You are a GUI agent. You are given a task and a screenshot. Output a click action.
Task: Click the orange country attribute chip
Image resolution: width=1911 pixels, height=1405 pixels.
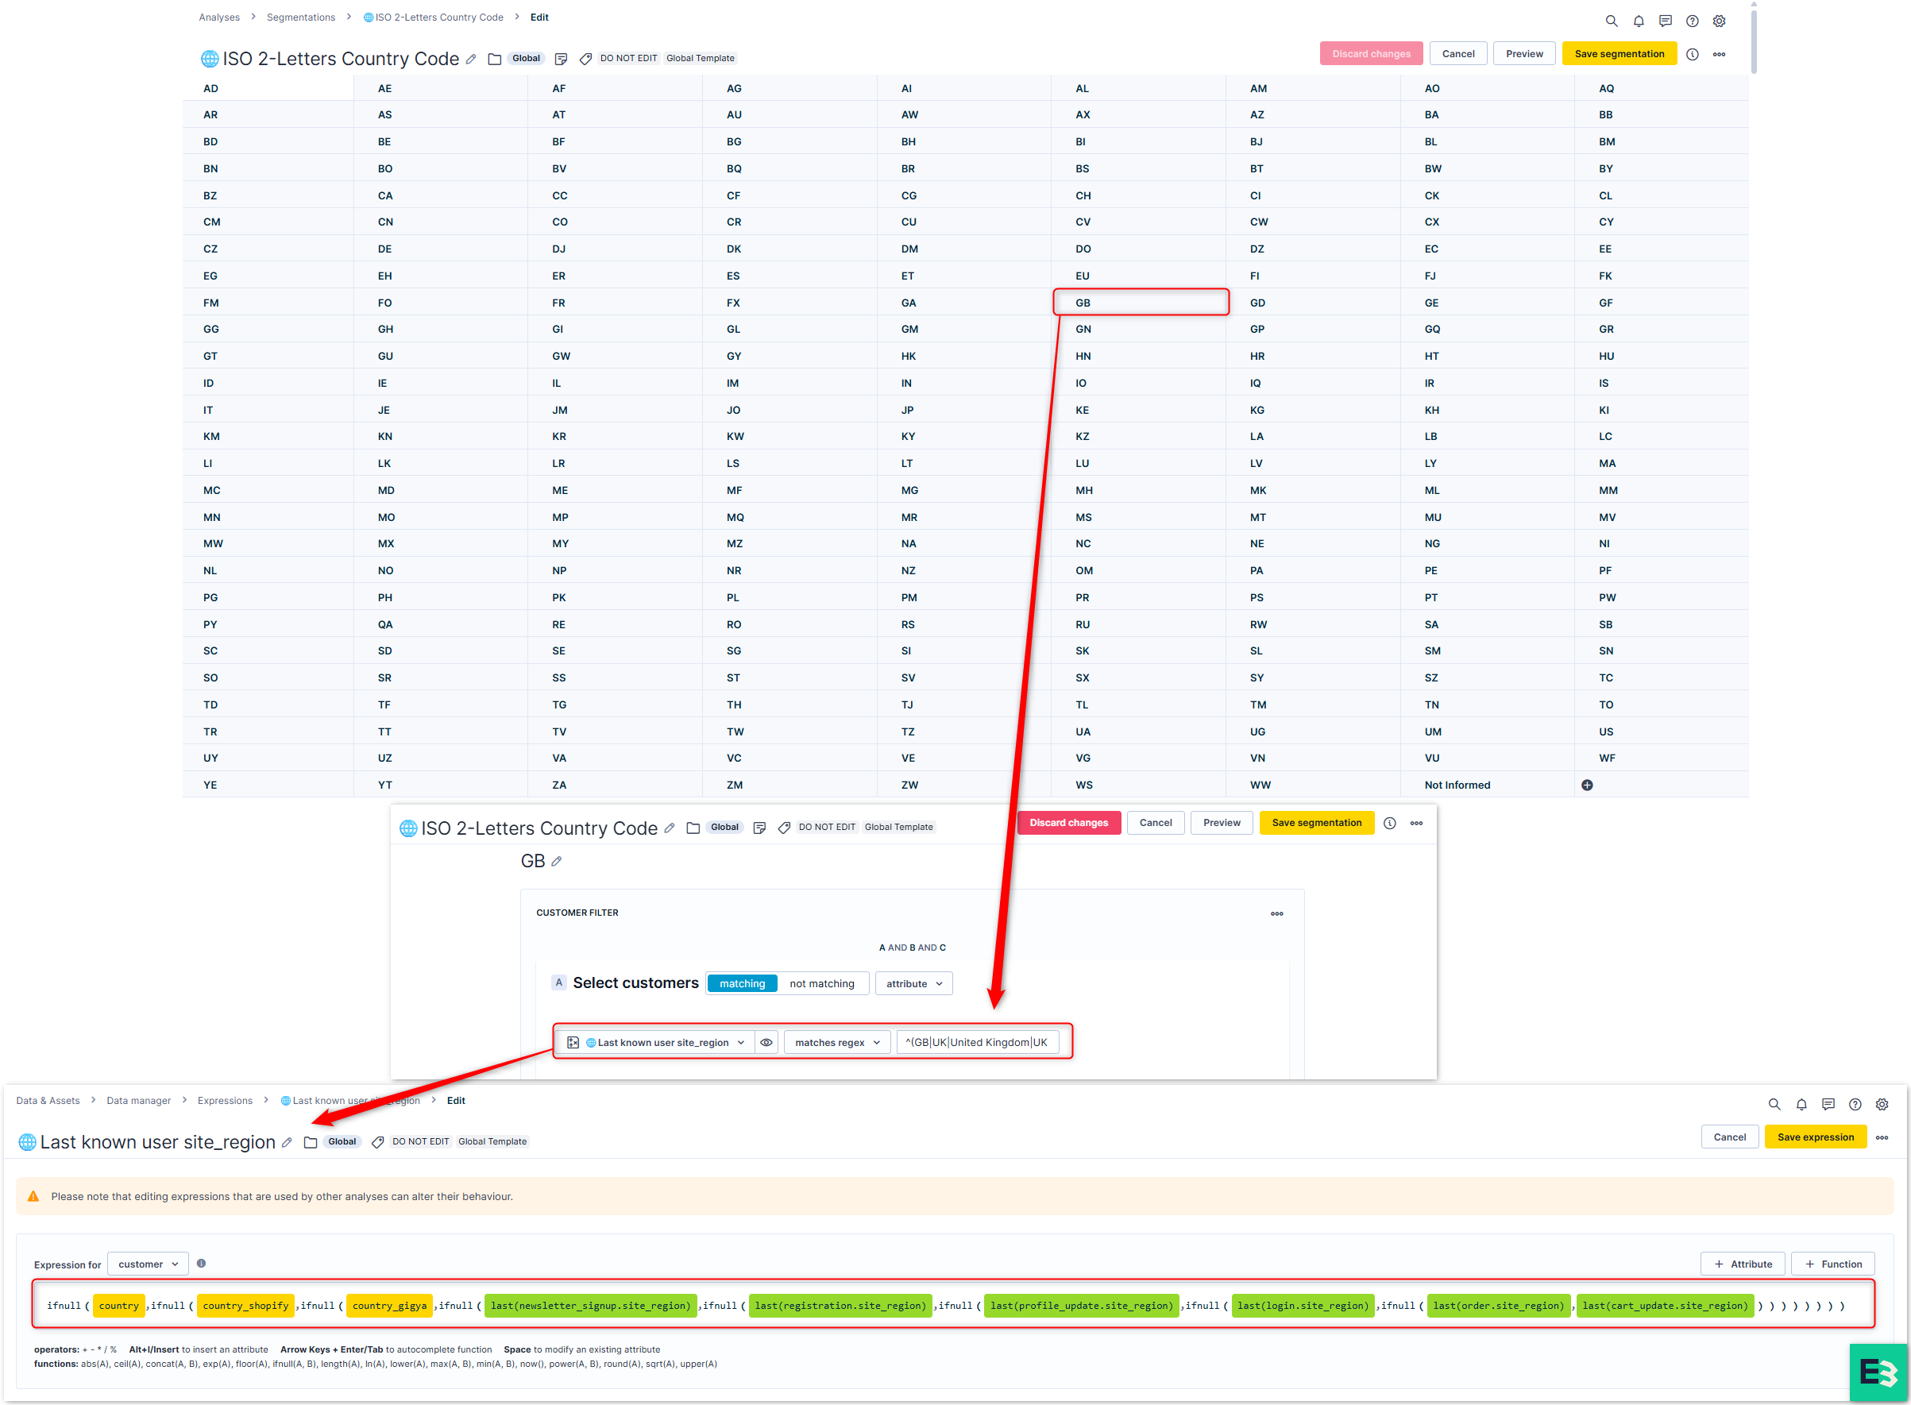click(118, 1306)
